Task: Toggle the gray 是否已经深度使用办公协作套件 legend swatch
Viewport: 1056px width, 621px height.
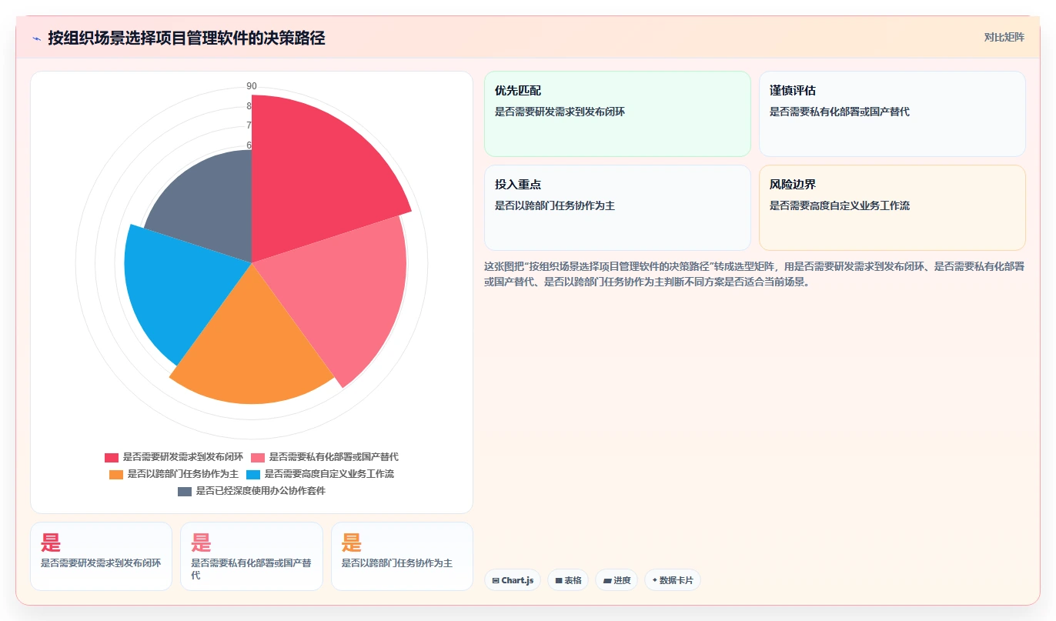Action: pyautogui.click(x=185, y=491)
